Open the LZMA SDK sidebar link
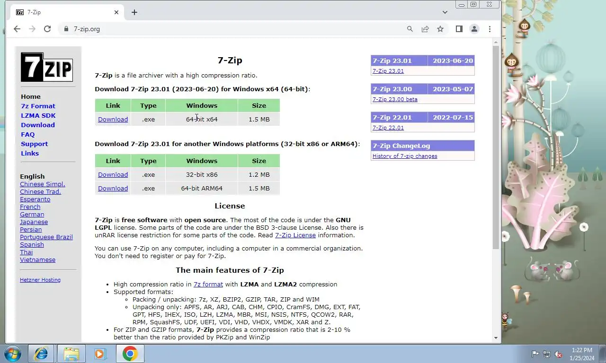Image resolution: width=606 pixels, height=363 pixels. click(38, 115)
